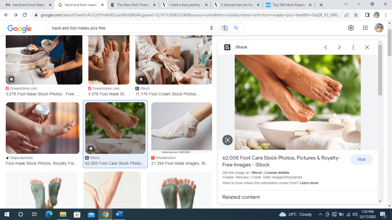Open the License details link
Image resolution: width=392 pixels, height=220 pixels.
(277, 172)
